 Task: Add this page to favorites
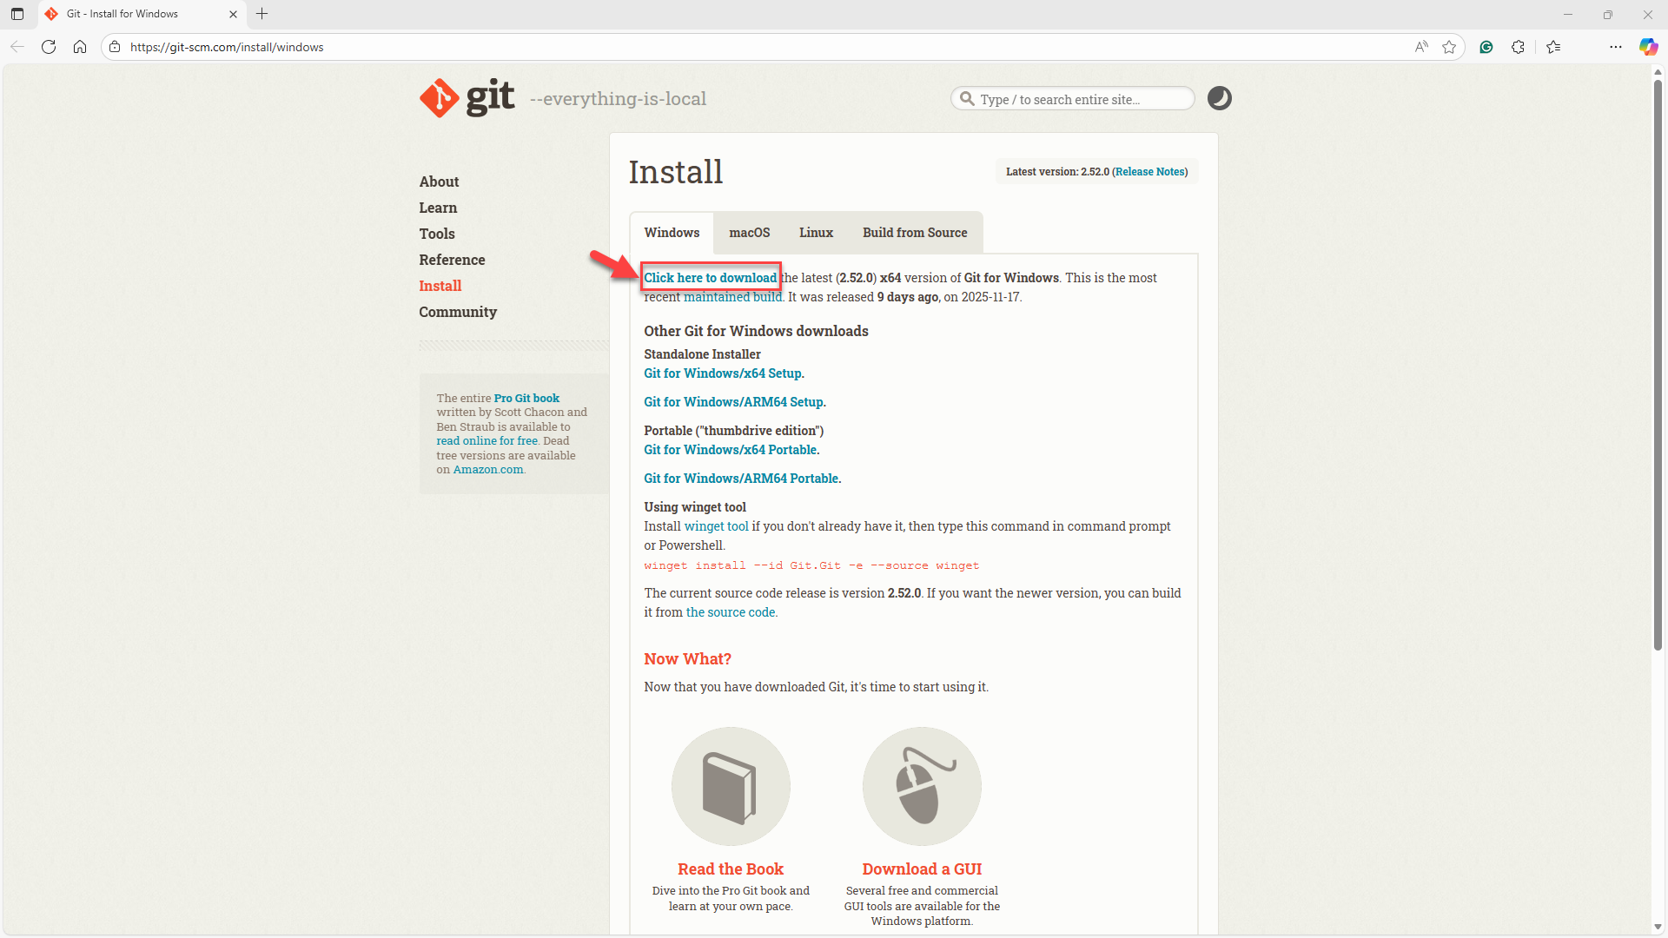(x=1449, y=47)
